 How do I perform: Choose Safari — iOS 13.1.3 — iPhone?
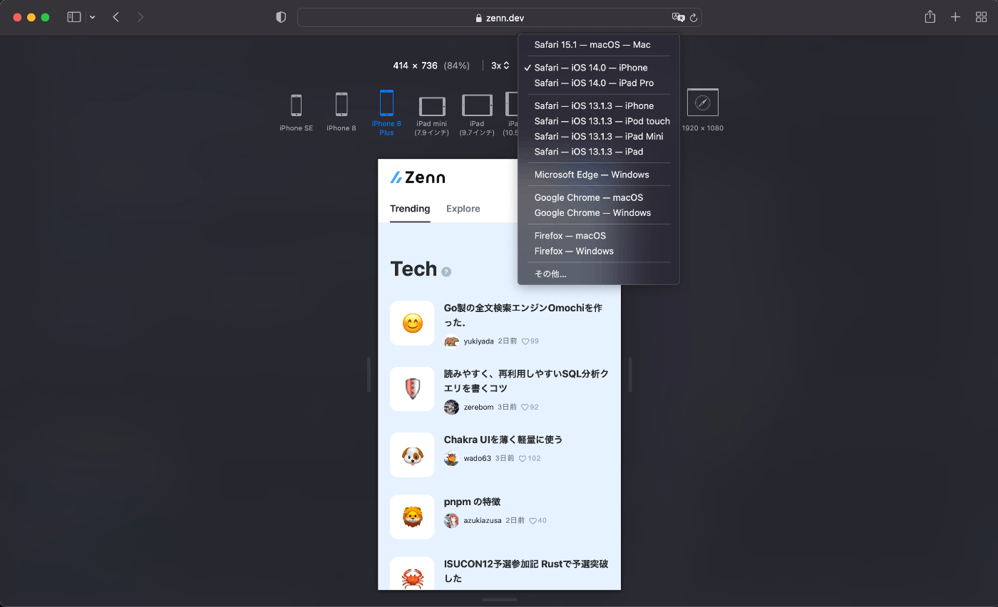tap(599, 106)
